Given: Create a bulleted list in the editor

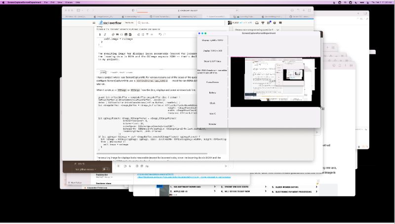Looking at the screenshot, I should pos(143,35).
